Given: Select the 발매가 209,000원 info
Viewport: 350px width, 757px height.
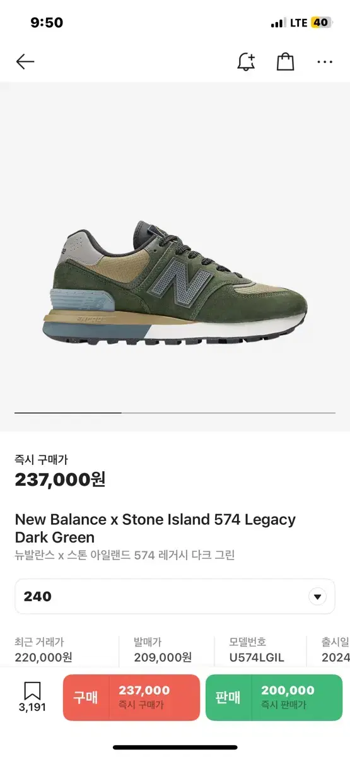Looking at the screenshot, I should [x=163, y=650].
